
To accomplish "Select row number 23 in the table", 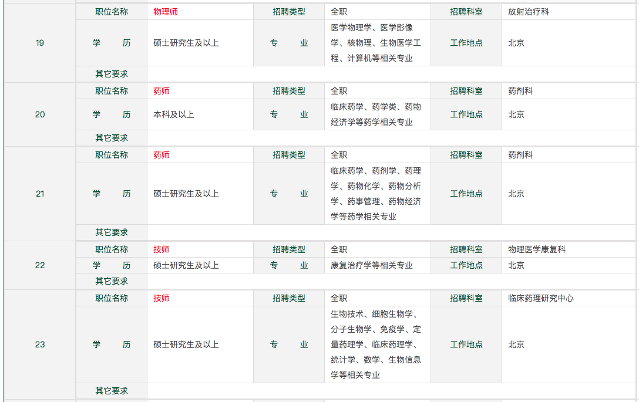I will tap(39, 344).
